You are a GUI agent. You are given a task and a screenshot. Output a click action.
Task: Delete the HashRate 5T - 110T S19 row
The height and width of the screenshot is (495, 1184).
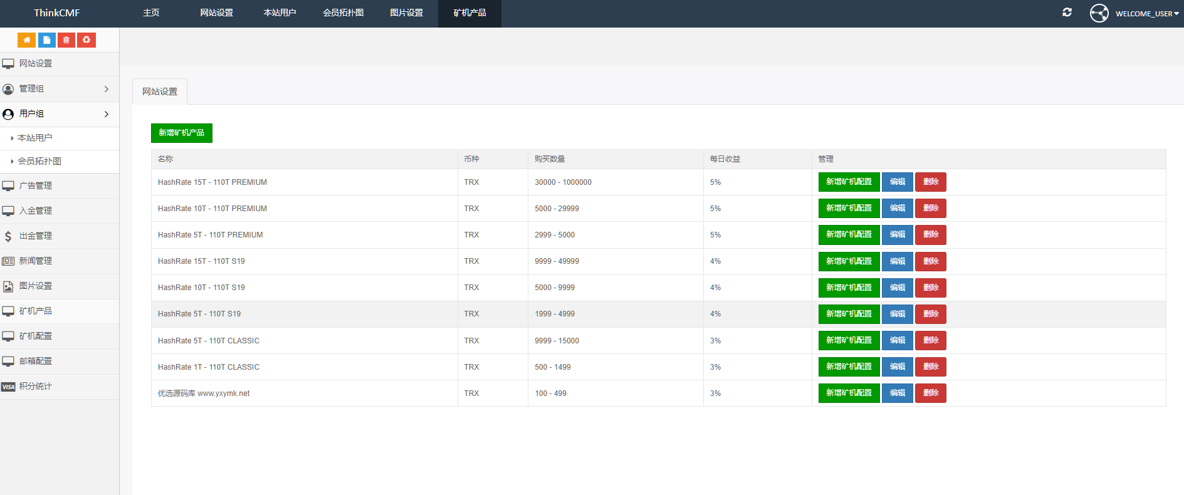pyautogui.click(x=931, y=314)
